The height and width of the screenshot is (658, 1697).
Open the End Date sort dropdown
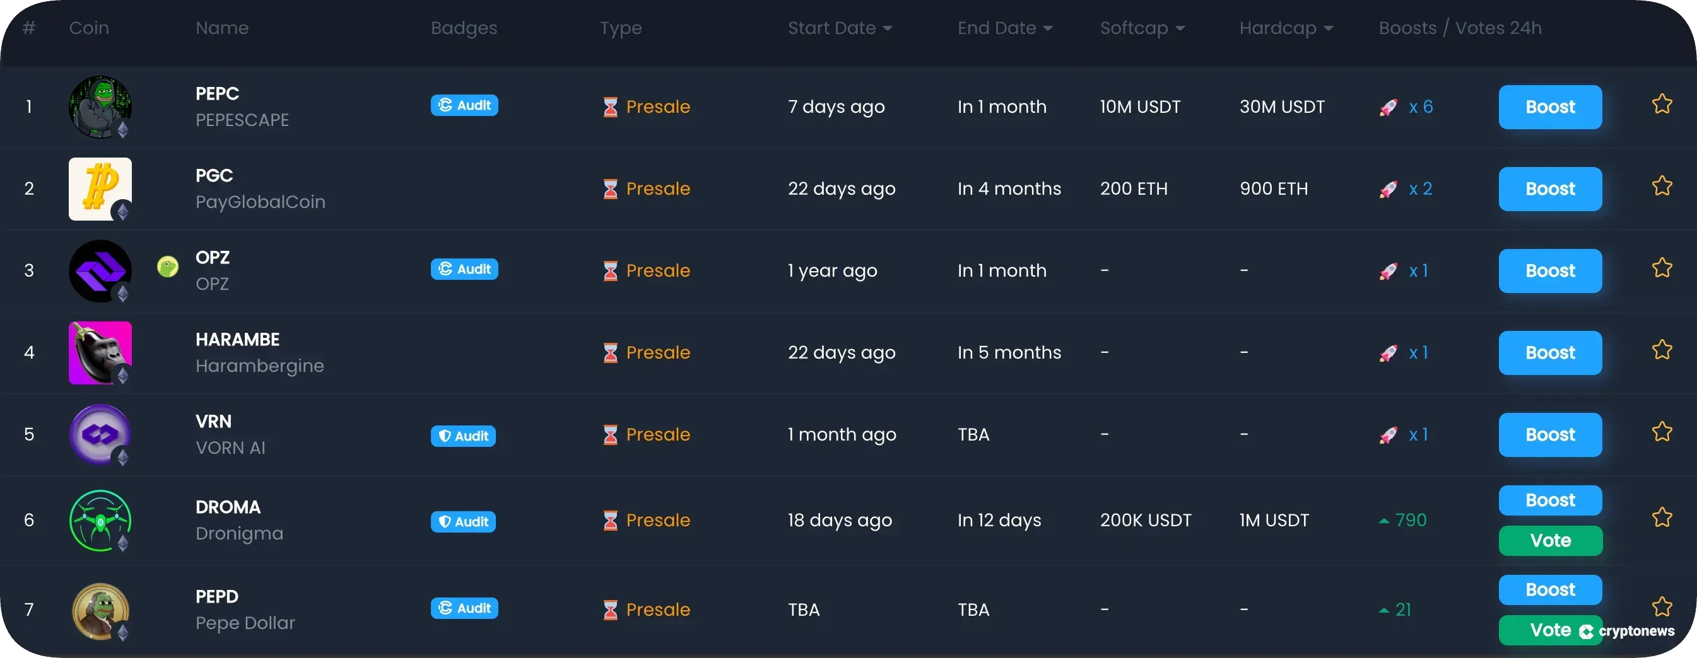pyautogui.click(x=1047, y=28)
